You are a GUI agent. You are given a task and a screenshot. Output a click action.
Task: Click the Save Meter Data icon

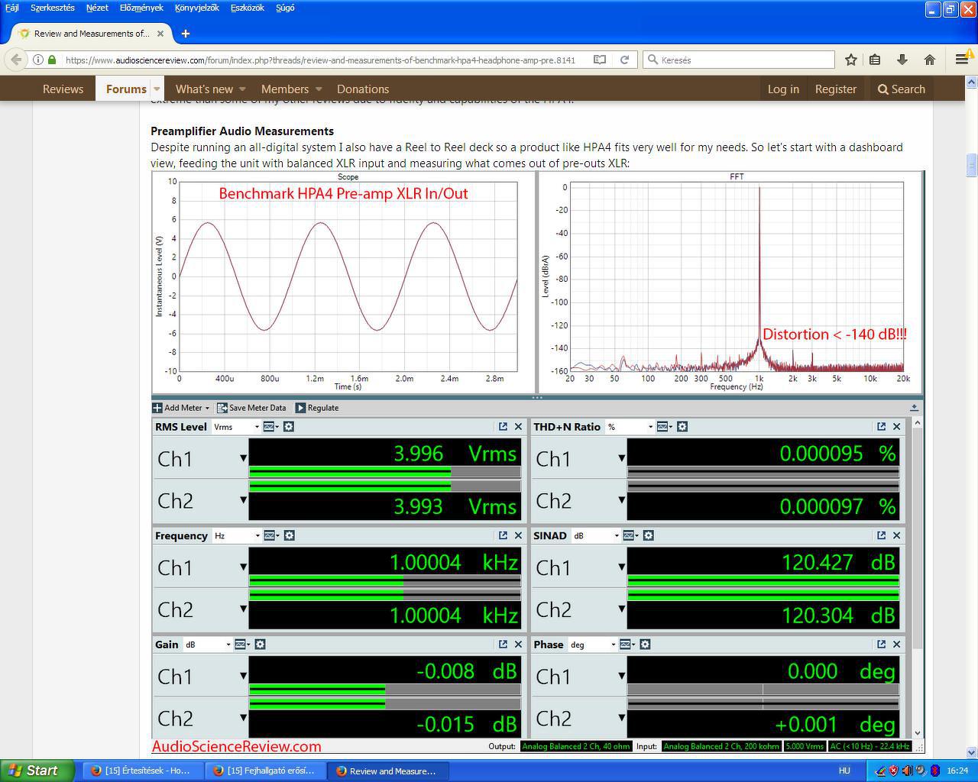[x=222, y=408]
